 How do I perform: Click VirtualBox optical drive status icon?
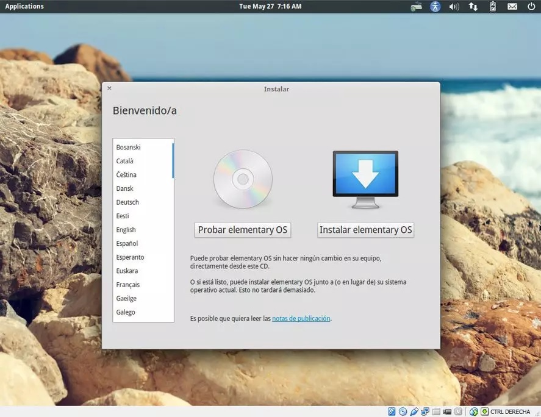click(x=403, y=412)
